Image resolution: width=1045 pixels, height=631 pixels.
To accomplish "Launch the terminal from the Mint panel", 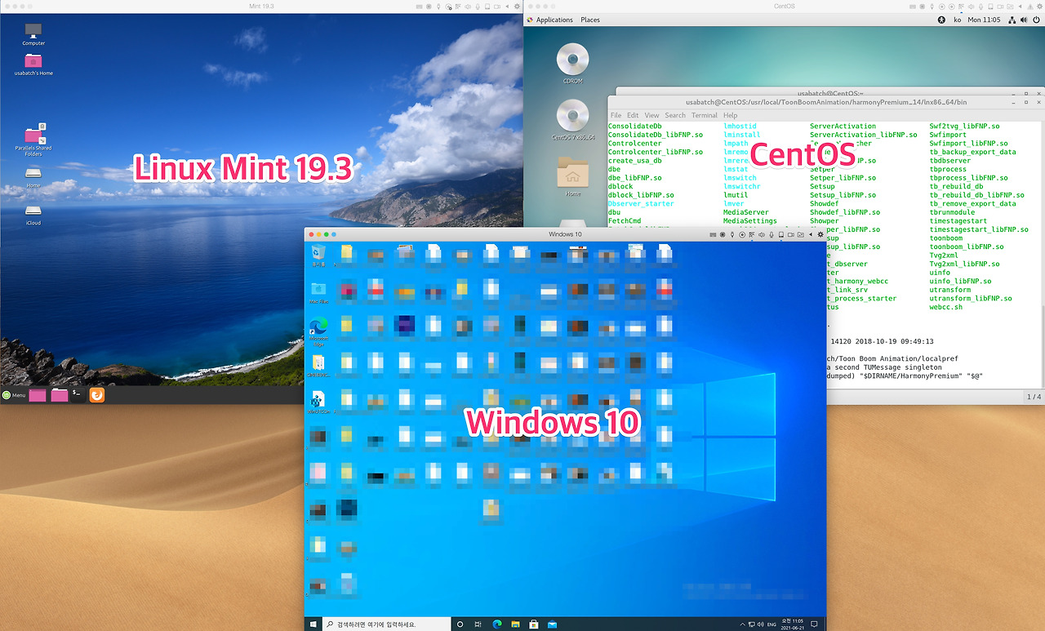I will pos(78,395).
